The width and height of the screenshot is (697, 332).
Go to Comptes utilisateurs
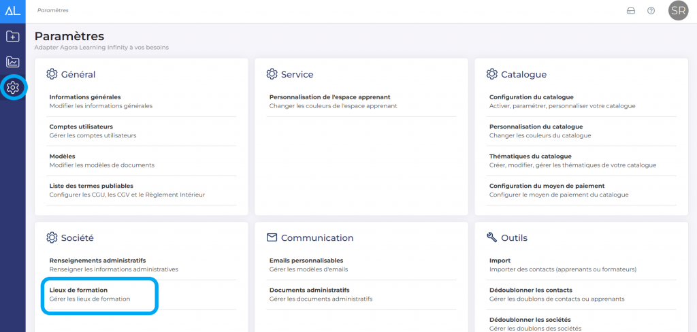coord(81,127)
